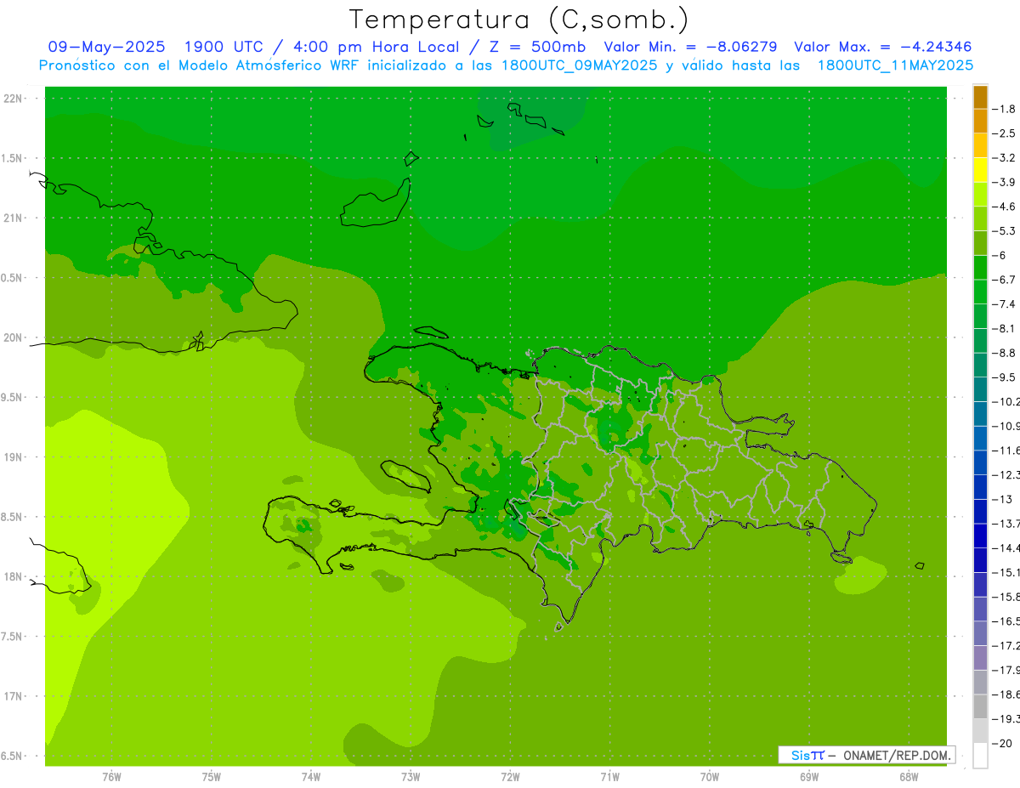Screen dimensions: 1020x788
Task: Click the 19N latitude axis label
Action: pos(14,457)
